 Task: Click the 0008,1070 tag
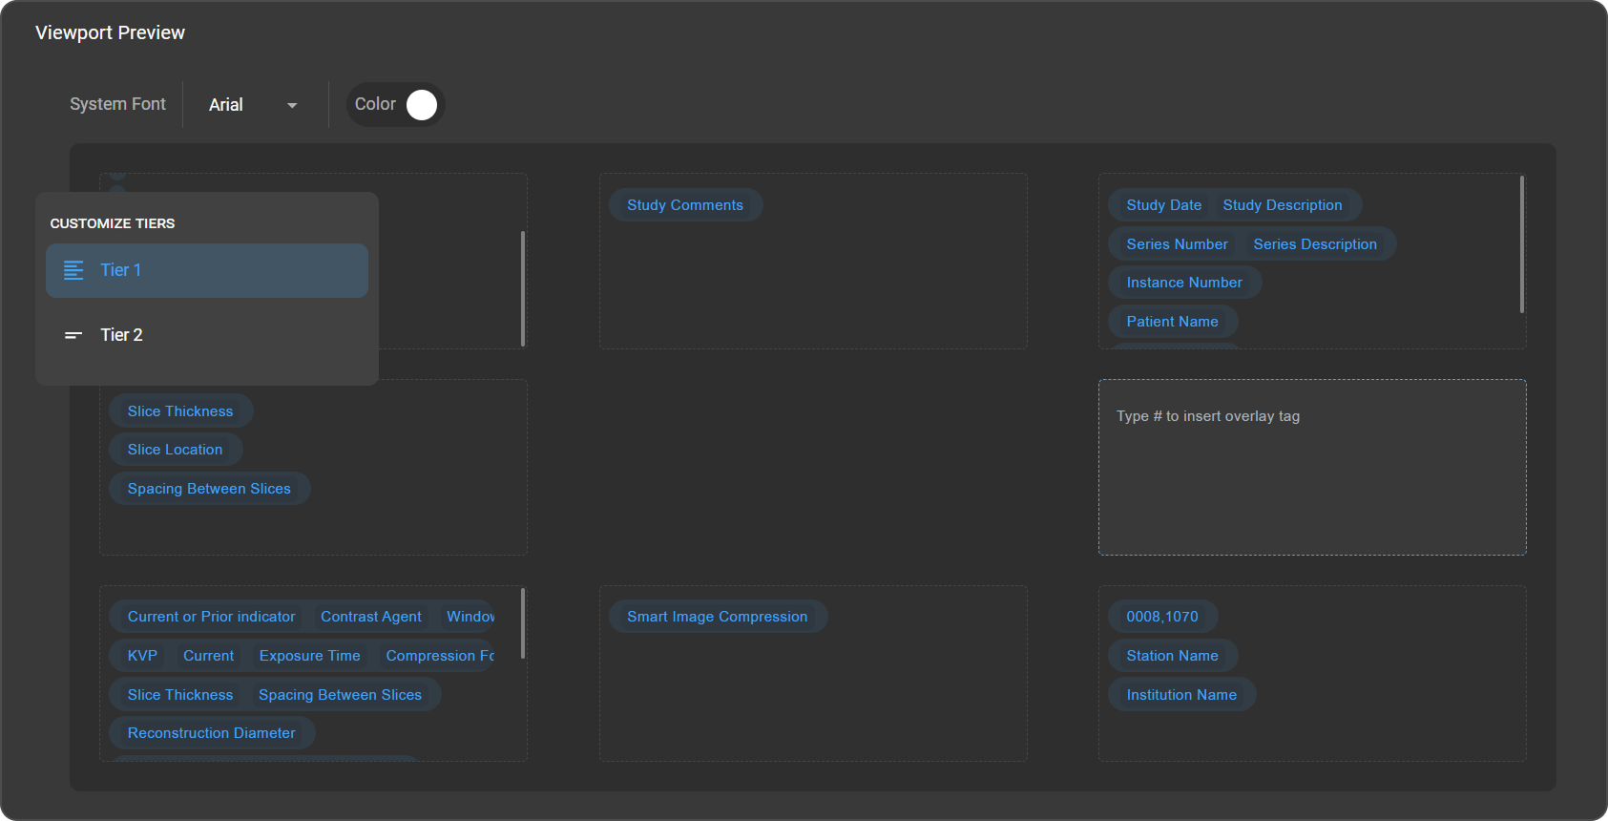[x=1161, y=617]
